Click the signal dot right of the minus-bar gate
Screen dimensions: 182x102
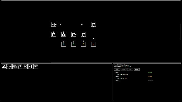tap(60, 25)
